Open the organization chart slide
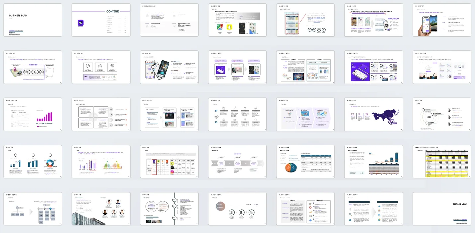This screenshot has width=475, height=233. pos(33,208)
